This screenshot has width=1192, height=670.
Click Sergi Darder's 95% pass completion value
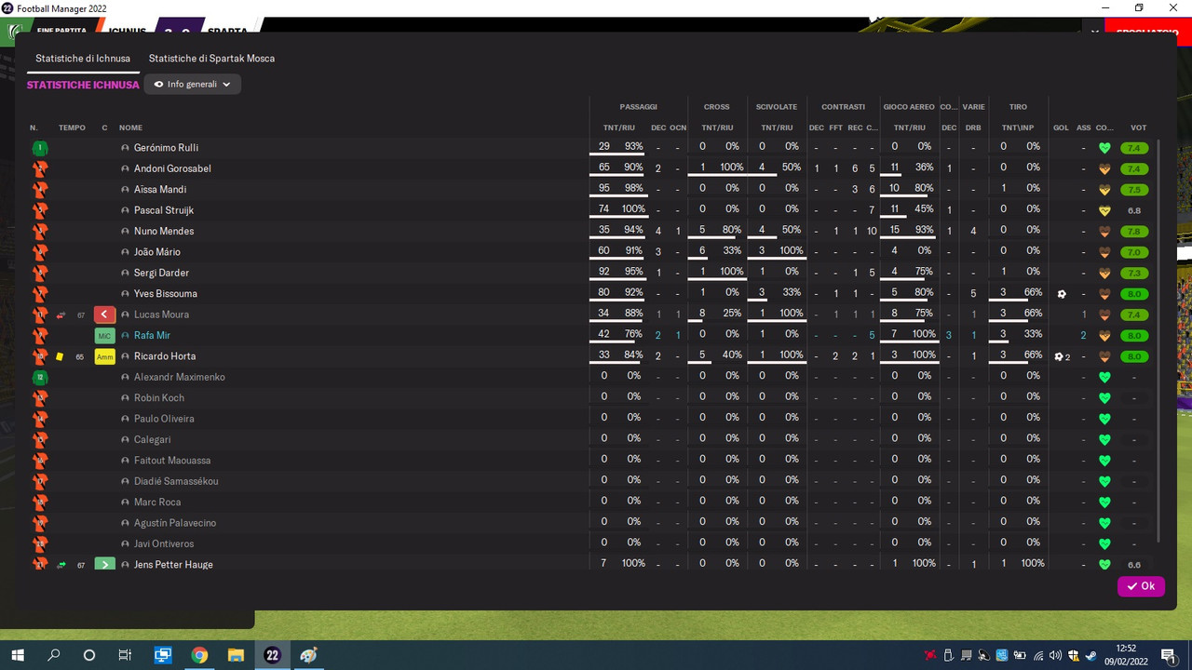pyautogui.click(x=634, y=272)
